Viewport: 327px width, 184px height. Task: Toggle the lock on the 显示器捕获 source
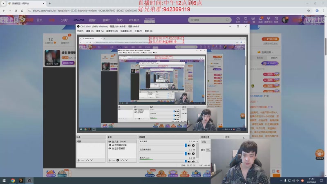point(113,148)
